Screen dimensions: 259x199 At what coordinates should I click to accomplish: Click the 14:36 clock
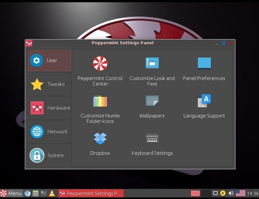253,193
